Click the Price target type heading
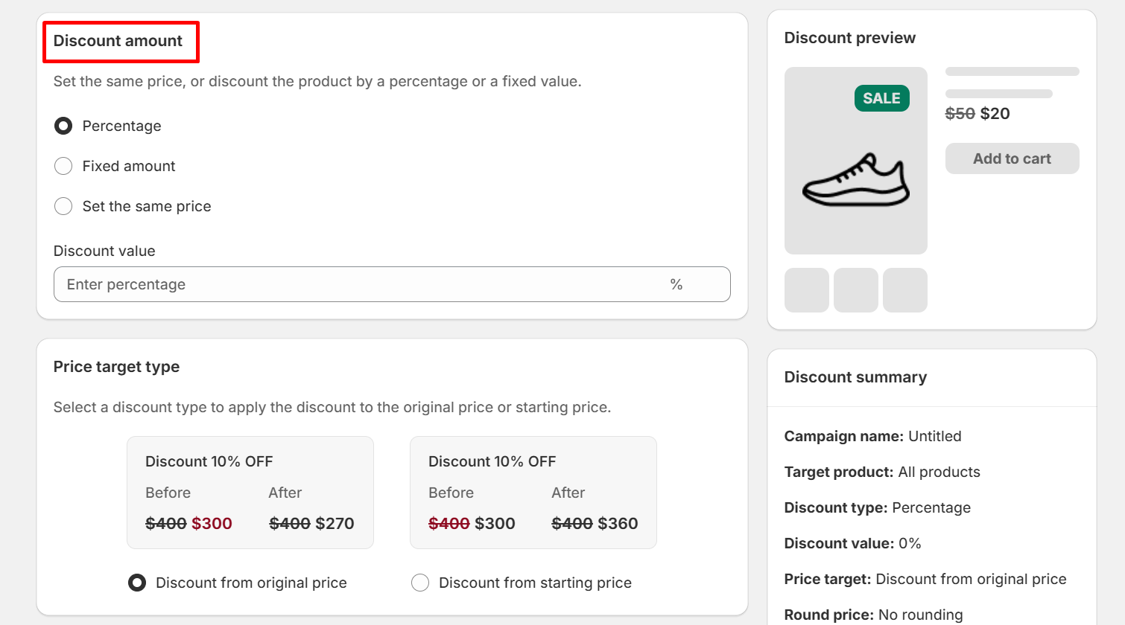Viewport: 1125px width, 625px height. coord(116,367)
